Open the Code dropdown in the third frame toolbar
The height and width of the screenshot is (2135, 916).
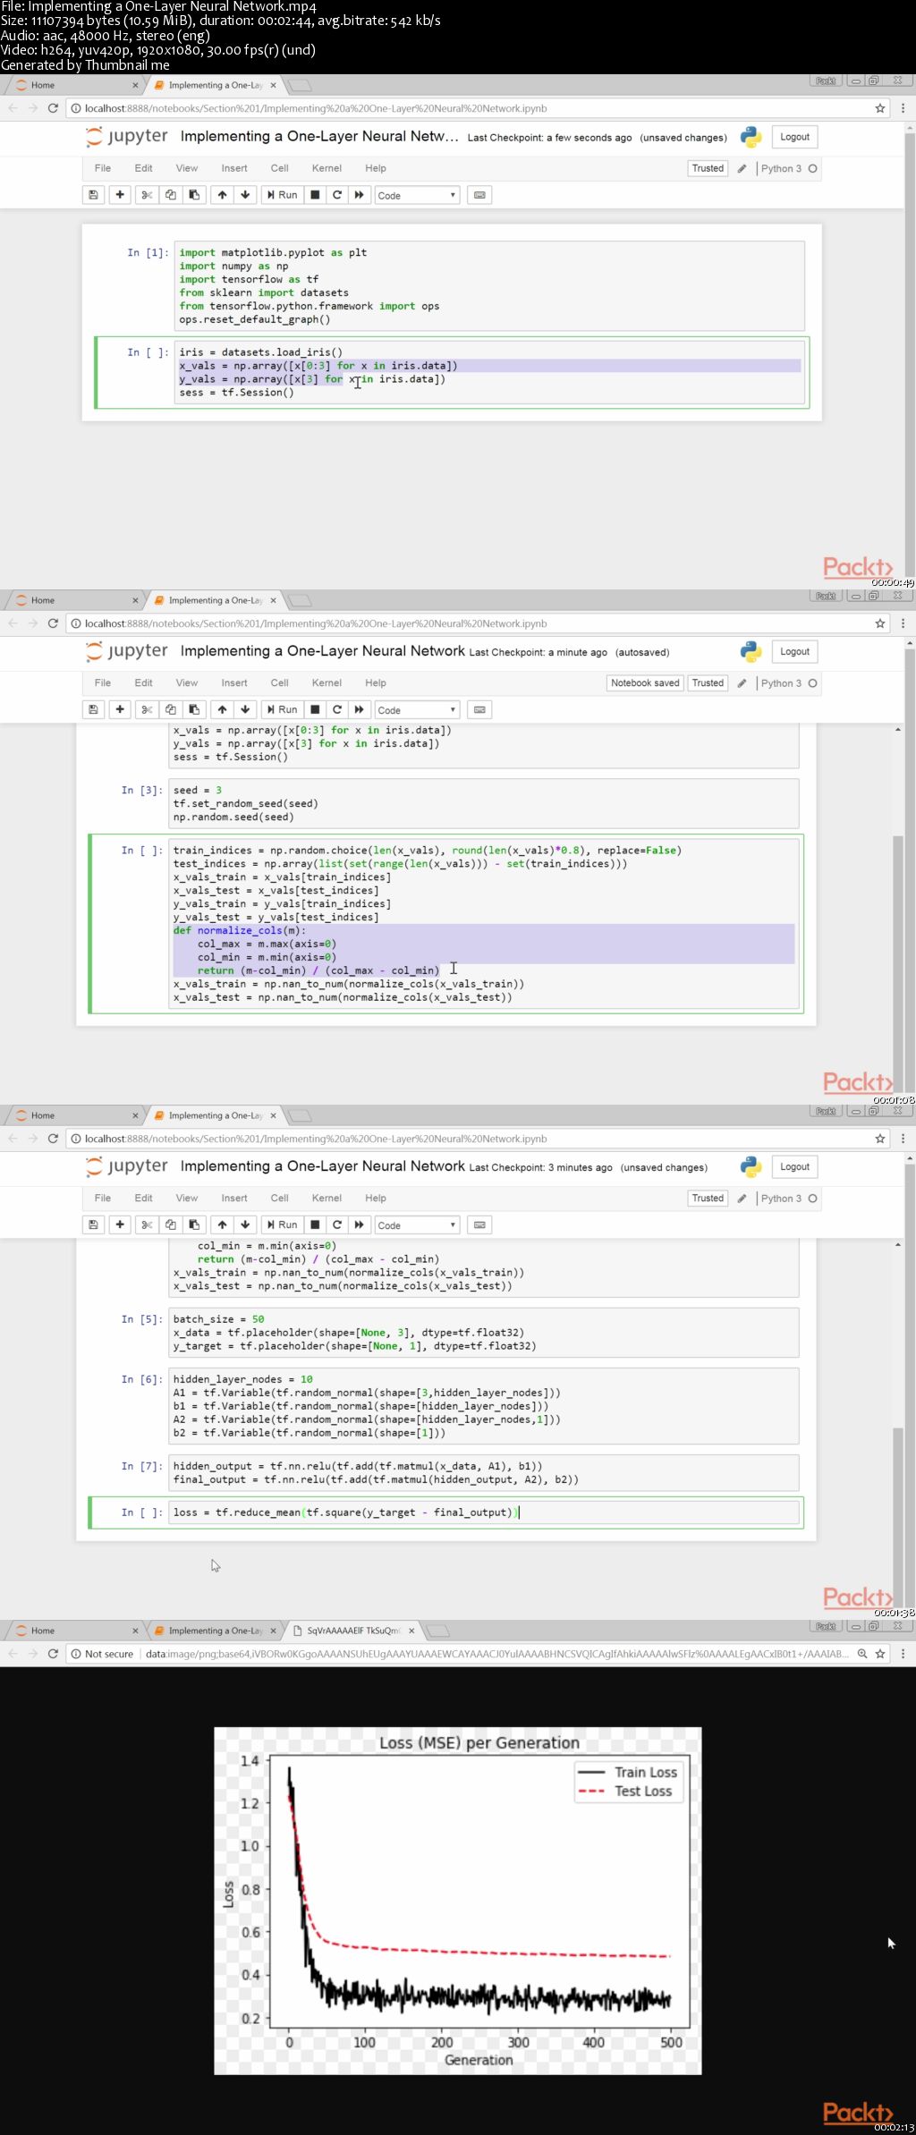(x=417, y=1224)
